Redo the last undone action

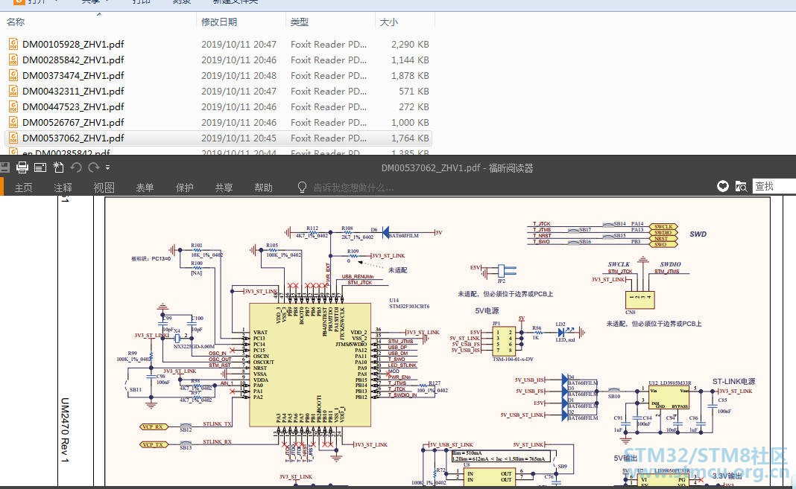[93, 167]
